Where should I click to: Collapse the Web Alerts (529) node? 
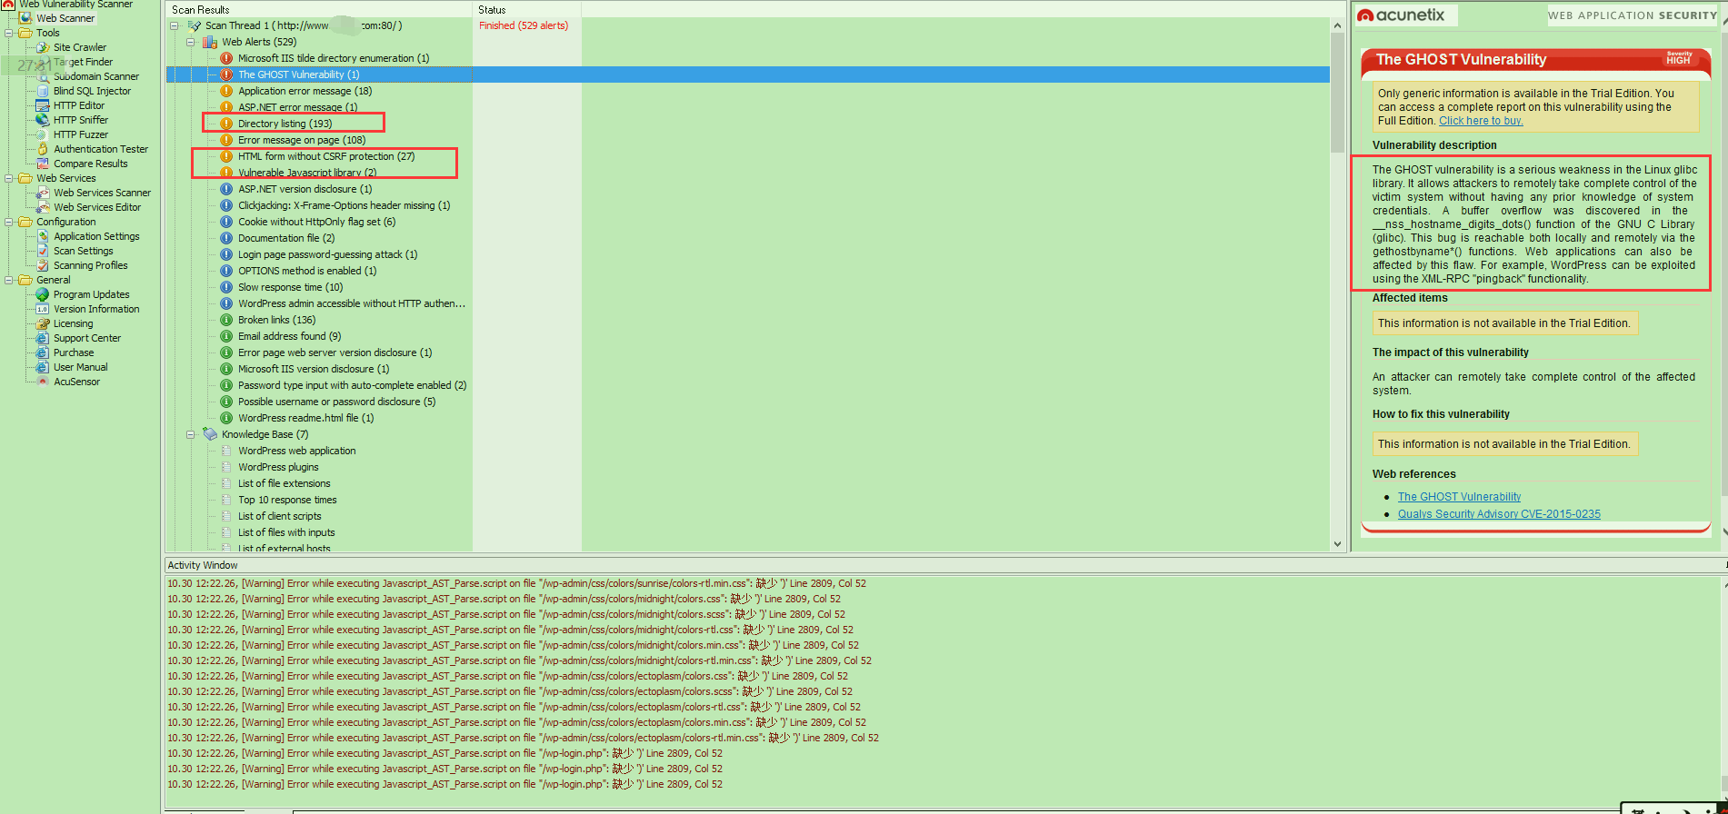(x=191, y=42)
